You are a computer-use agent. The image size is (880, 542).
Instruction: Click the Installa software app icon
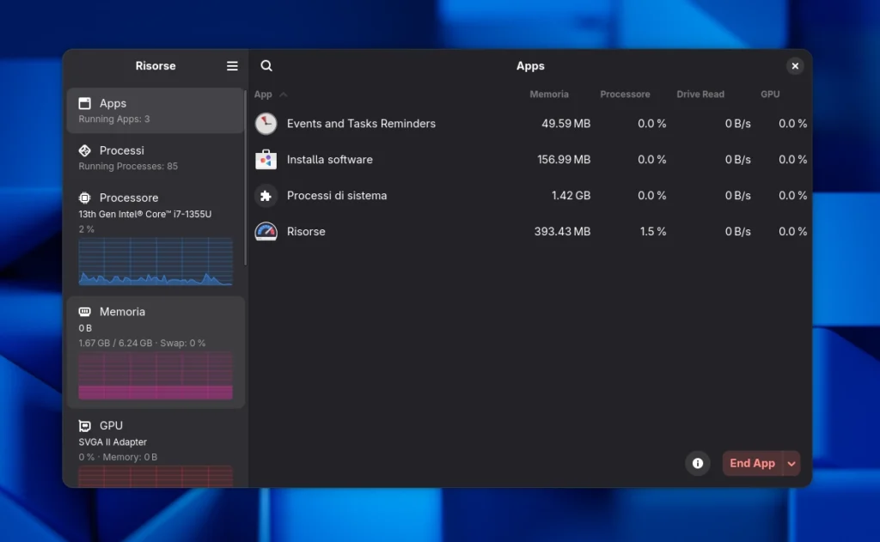click(x=266, y=159)
